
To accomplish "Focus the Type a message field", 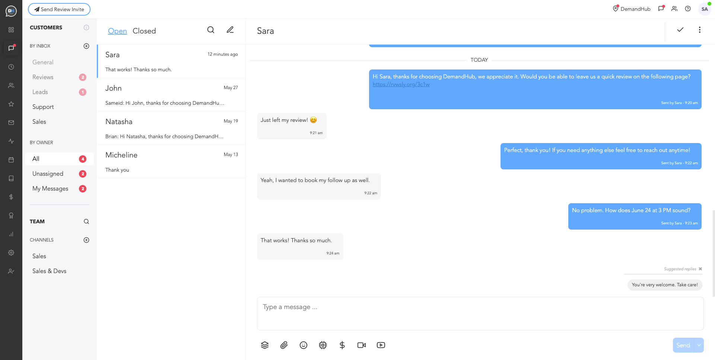I will (480, 313).
